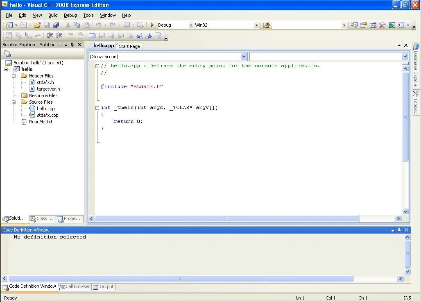Screen dimensions: 421x302
Task: Open the Global Scope dropdown
Action: (244, 57)
